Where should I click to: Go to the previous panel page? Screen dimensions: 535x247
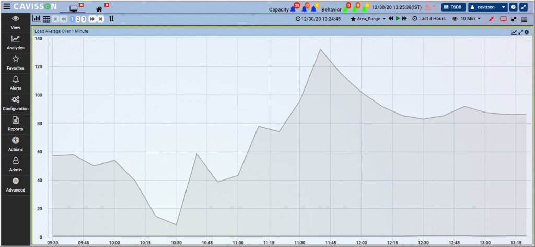click(x=63, y=19)
